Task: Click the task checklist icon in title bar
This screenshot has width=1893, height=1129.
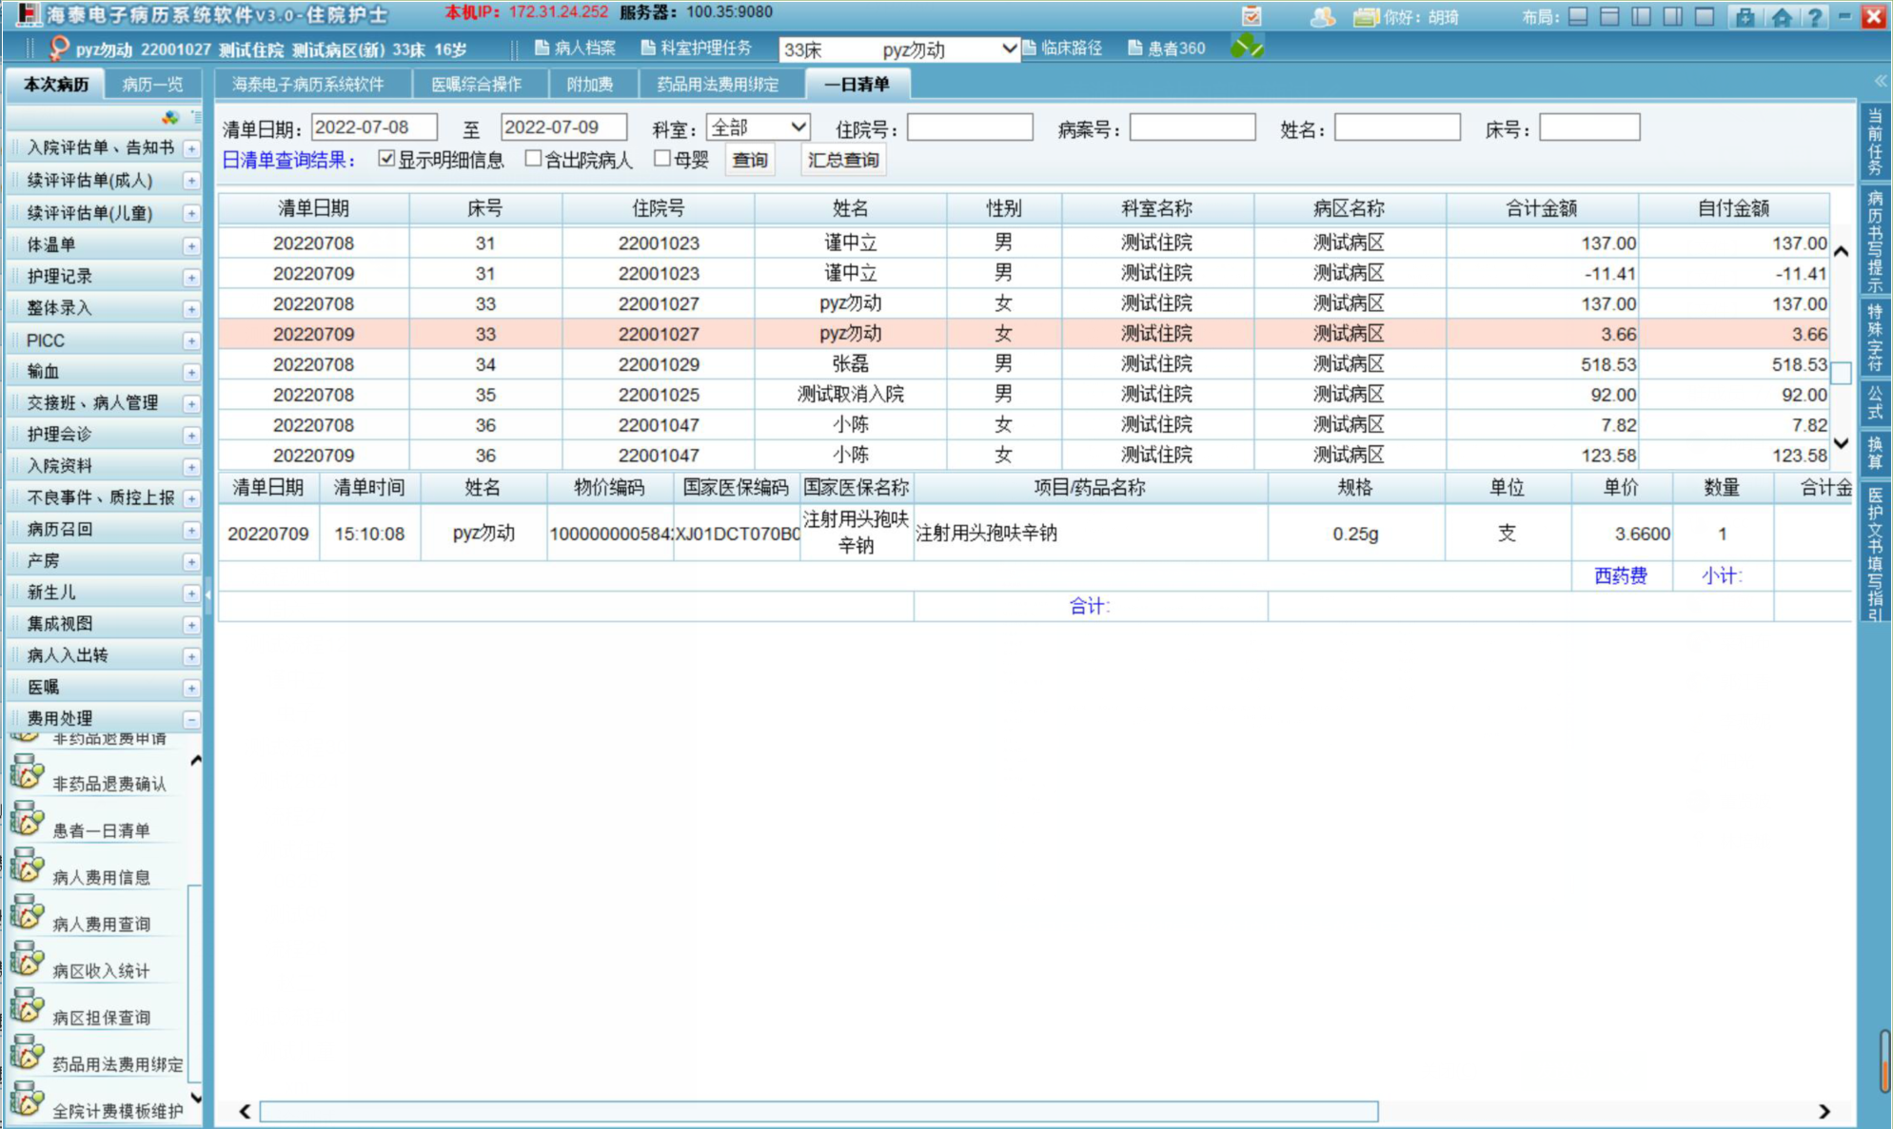Action: pyautogui.click(x=1252, y=17)
